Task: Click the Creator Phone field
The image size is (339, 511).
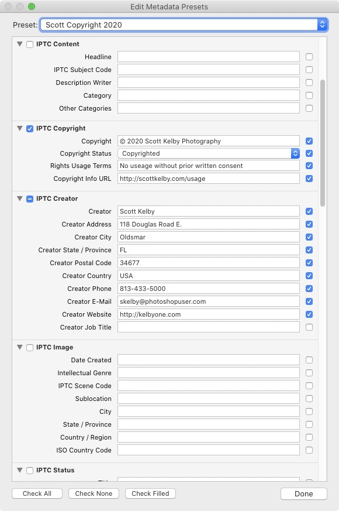Action: 209,289
